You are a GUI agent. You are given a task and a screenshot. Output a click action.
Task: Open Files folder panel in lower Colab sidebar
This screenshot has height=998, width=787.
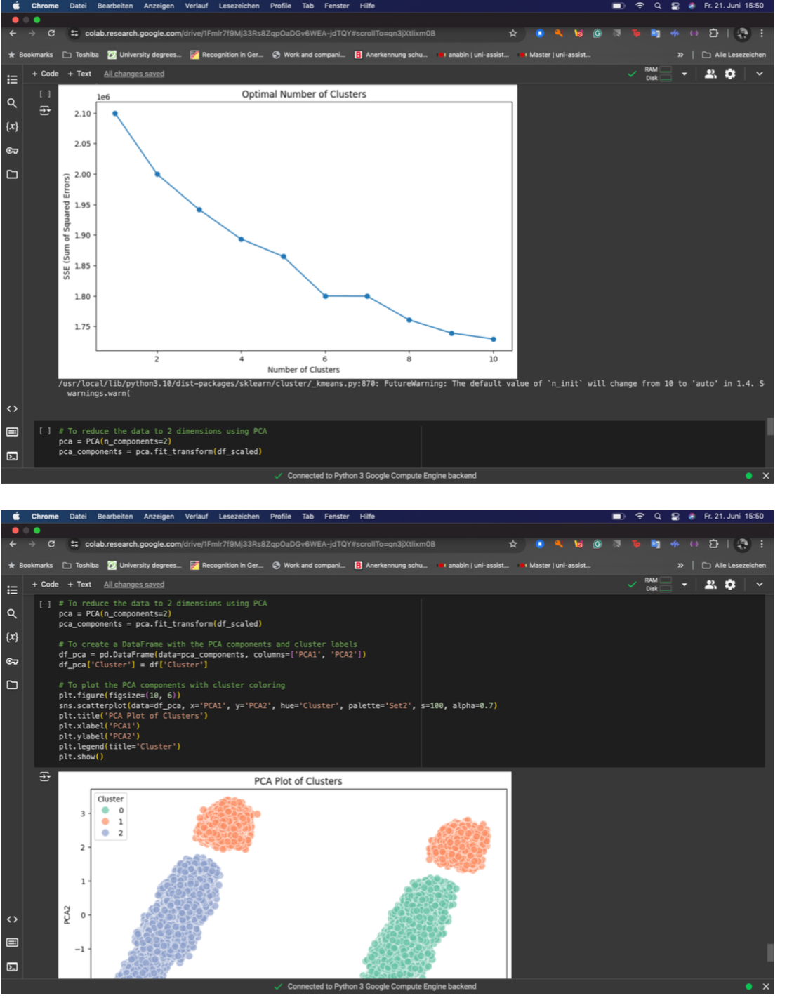pos(12,685)
